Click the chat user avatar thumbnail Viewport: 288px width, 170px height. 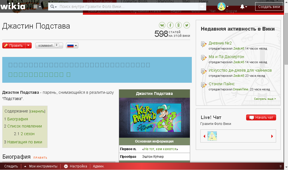point(212,136)
